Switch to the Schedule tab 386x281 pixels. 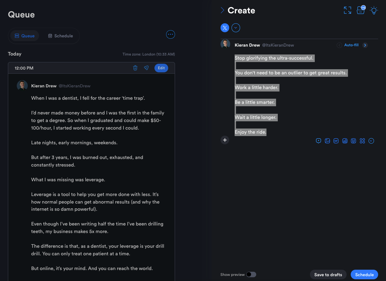[60, 36]
